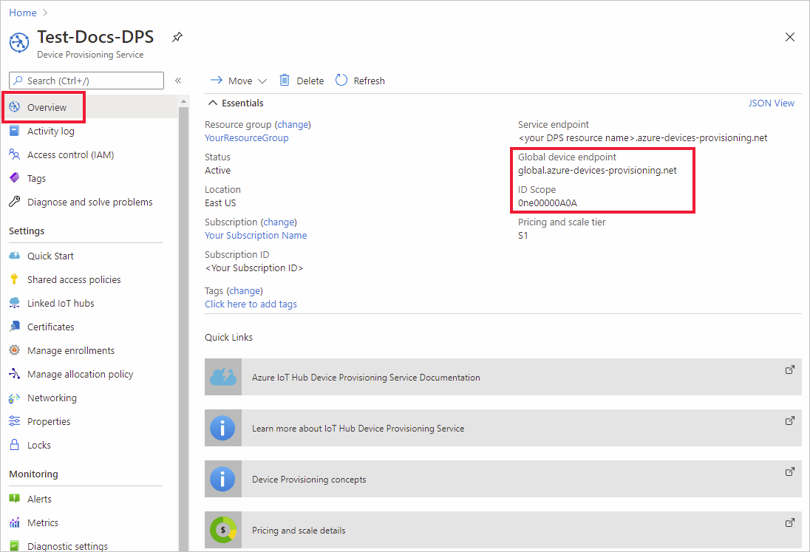This screenshot has height=552, width=810.
Task: Click the Properties sliders icon
Action: [15, 421]
